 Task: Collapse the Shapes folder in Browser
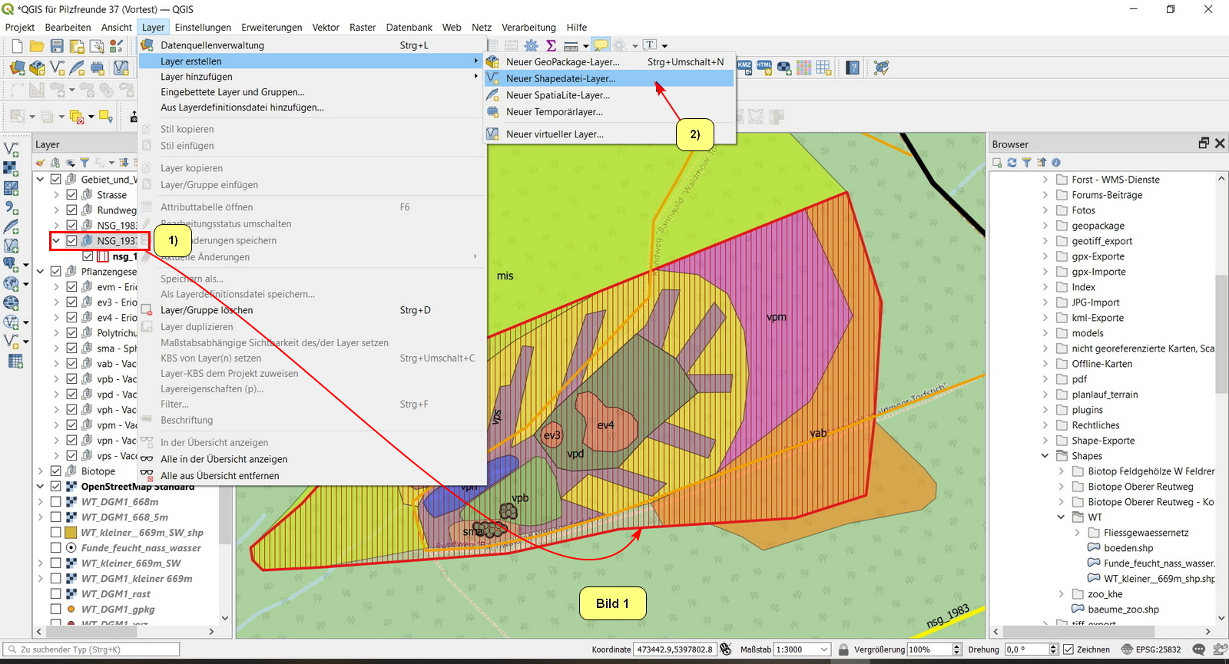[x=1045, y=456]
